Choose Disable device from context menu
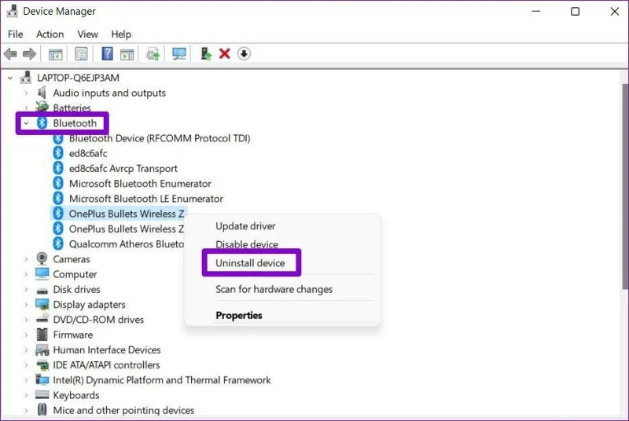The width and height of the screenshot is (629, 421). [x=247, y=244]
